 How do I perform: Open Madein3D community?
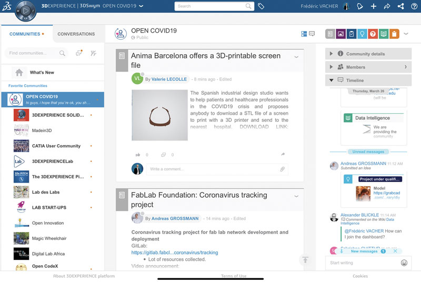[53, 130]
